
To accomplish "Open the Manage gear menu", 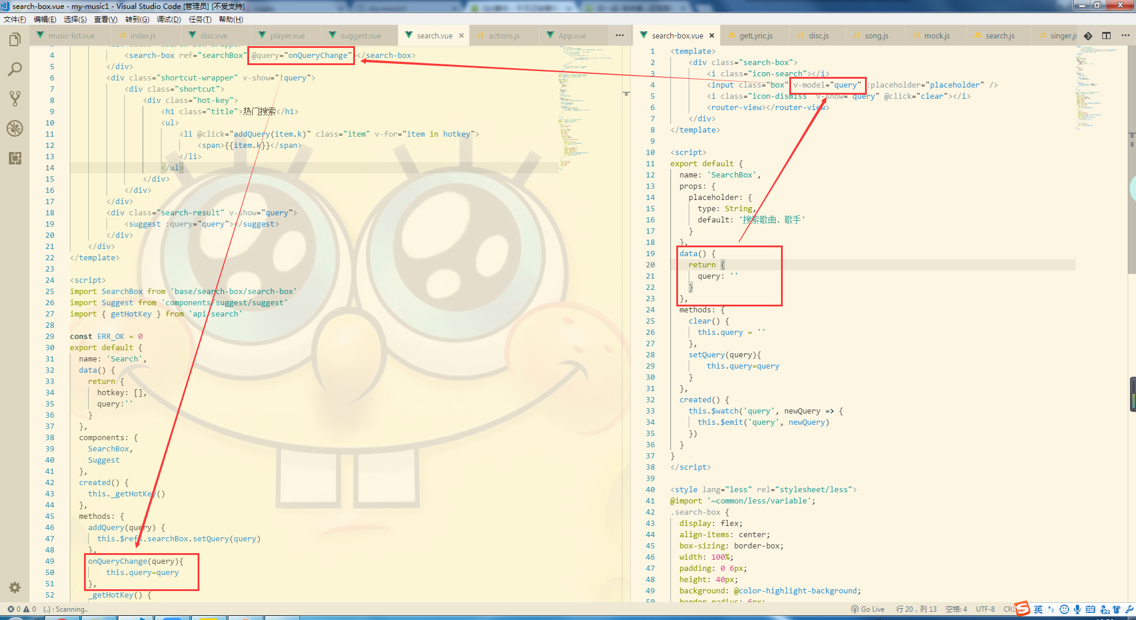I will [x=15, y=587].
